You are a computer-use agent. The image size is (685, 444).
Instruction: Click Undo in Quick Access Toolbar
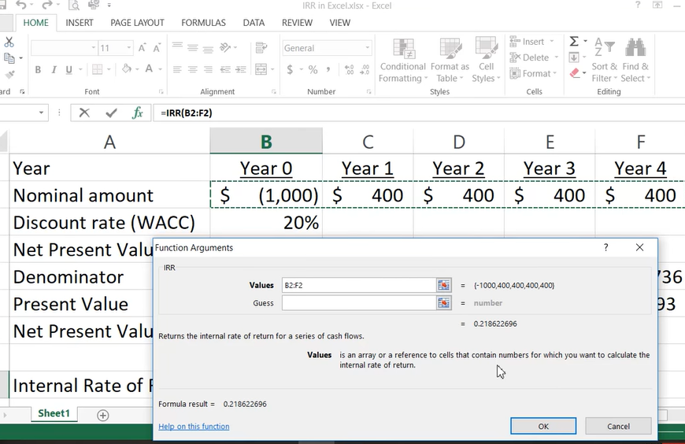coord(21,6)
